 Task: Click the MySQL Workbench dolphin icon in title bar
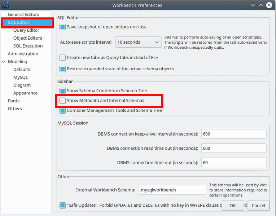pos(5,5)
